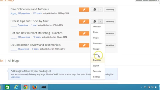
Task: Open language selector dropdown English (United Kingdom)
Action: pos(147,0)
